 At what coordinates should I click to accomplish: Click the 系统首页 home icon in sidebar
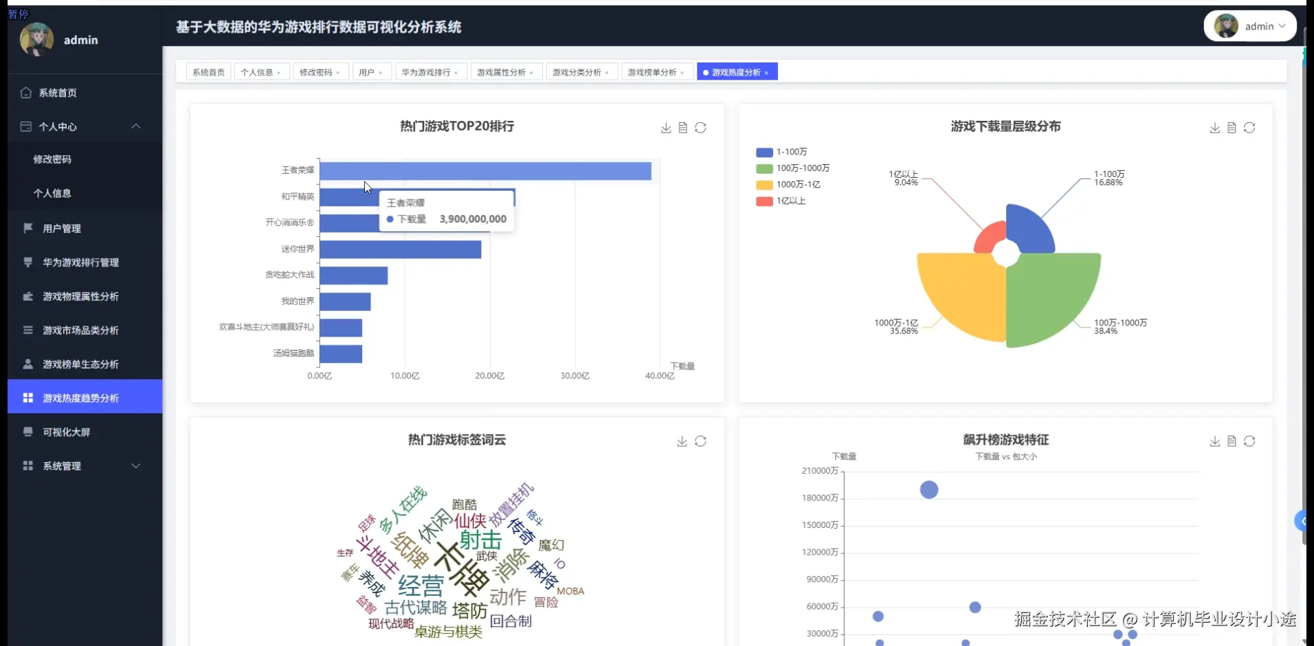[25, 92]
